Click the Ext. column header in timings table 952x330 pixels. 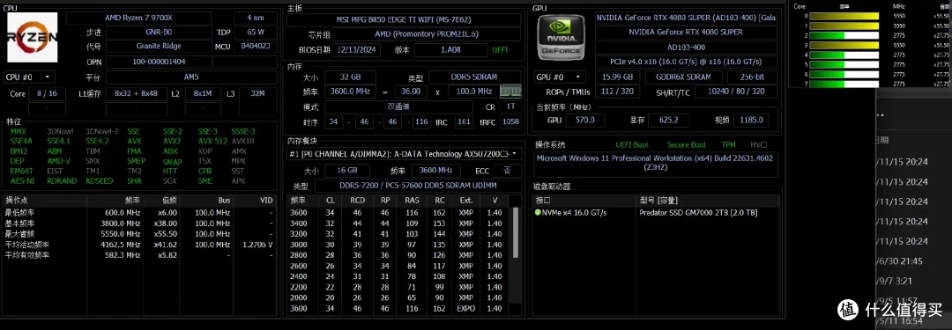(x=465, y=200)
